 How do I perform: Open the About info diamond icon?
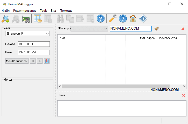(143, 19)
